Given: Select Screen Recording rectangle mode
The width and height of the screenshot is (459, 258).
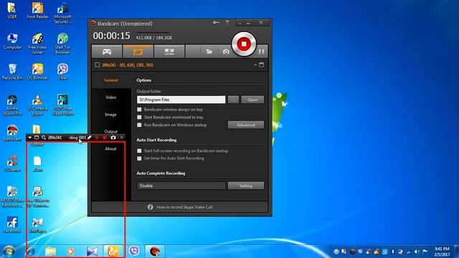Looking at the screenshot, I should tap(138, 52).
